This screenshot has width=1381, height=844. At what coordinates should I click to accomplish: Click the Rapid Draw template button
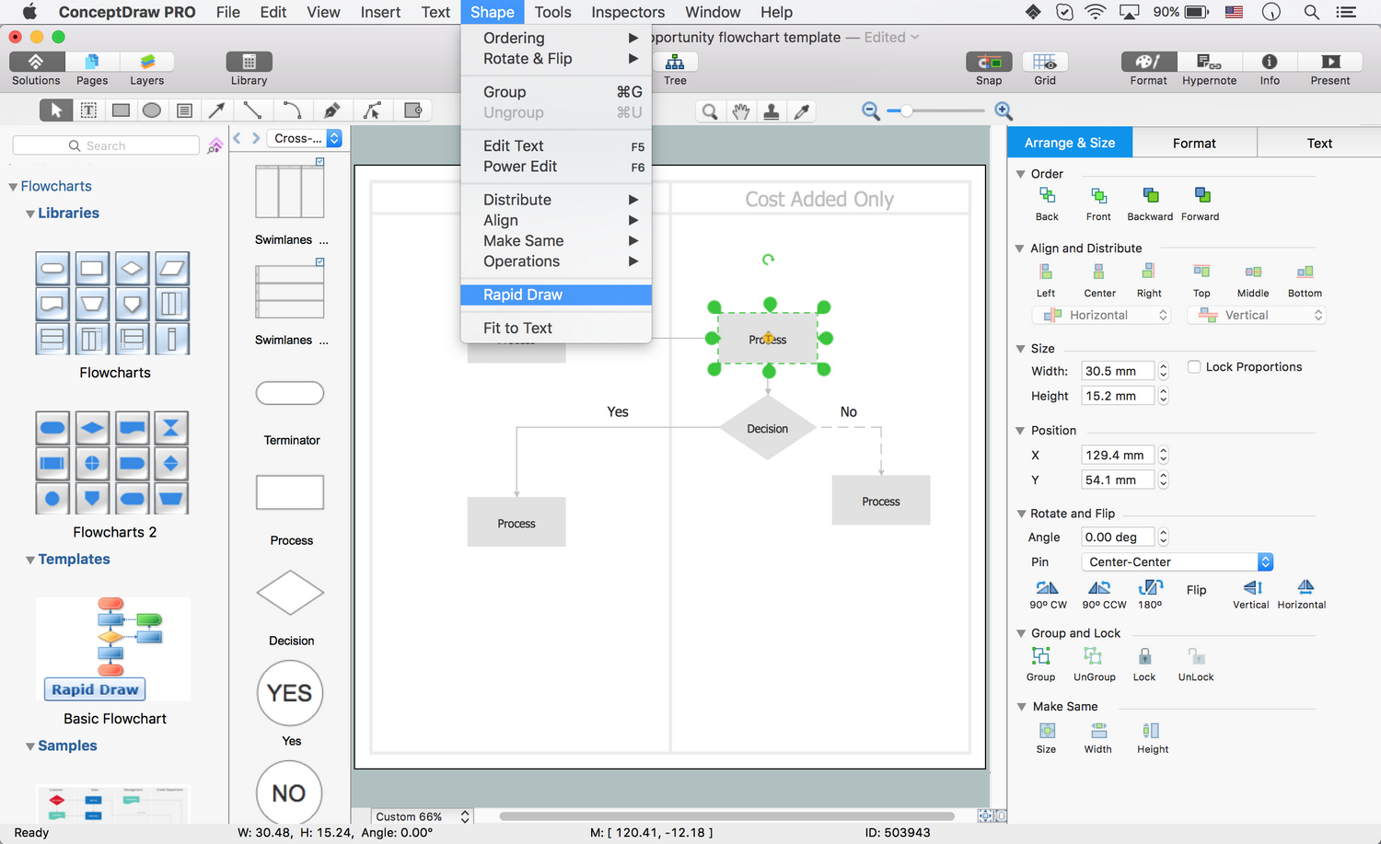[95, 689]
